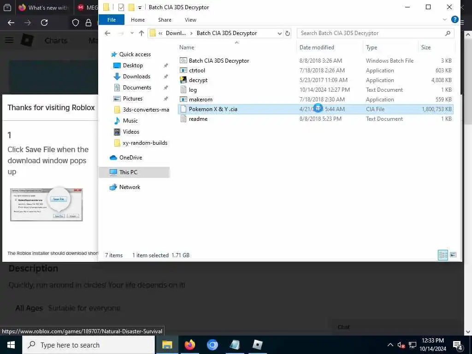
Task: Reload the page in Firefox
Action: 44,23
